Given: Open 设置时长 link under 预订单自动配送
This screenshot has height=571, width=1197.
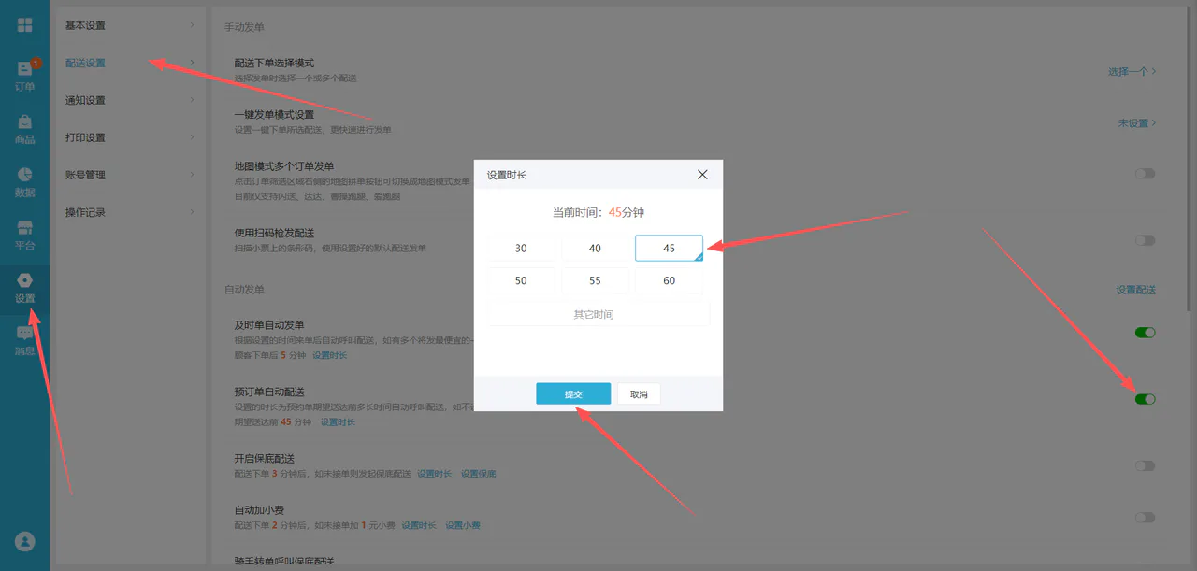Looking at the screenshot, I should [338, 422].
